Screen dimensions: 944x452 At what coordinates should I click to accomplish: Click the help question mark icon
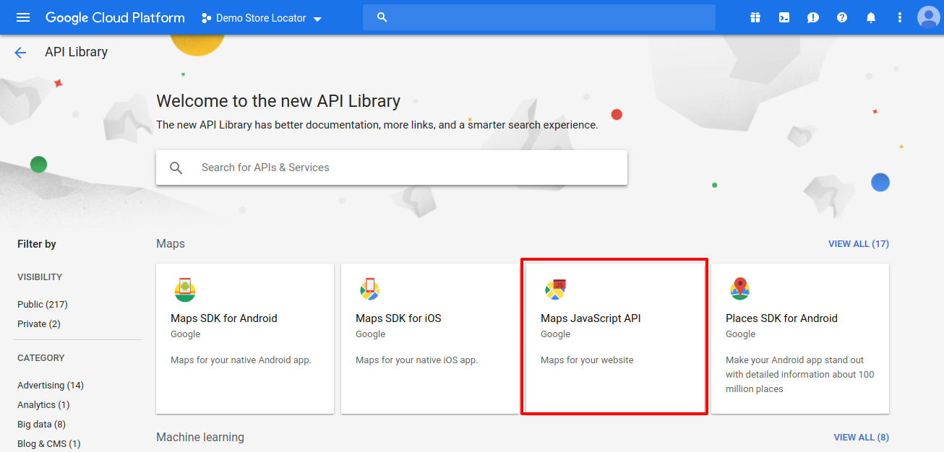842,17
